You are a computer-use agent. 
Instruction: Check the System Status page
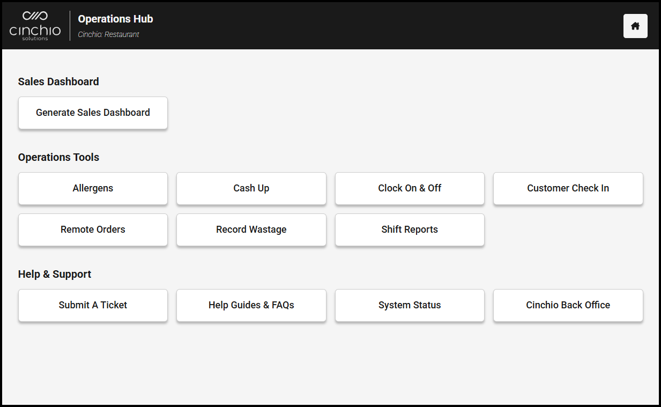(x=410, y=305)
